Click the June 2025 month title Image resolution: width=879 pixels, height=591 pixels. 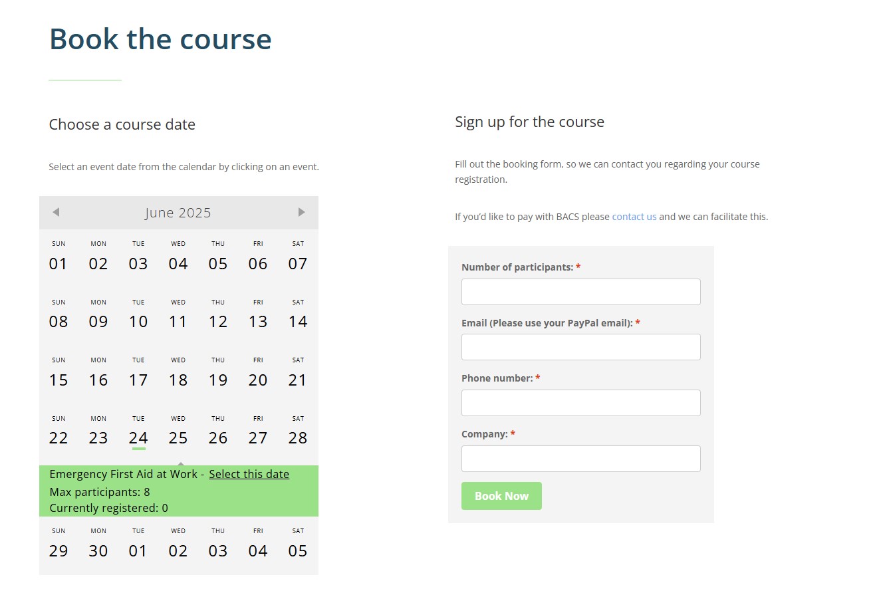pyautogui.click(x=178, y=213)
